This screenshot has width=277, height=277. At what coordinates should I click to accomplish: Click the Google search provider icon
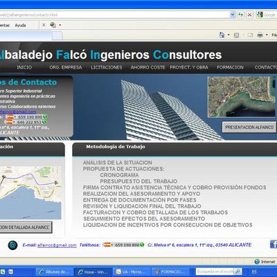click(260, 15)
